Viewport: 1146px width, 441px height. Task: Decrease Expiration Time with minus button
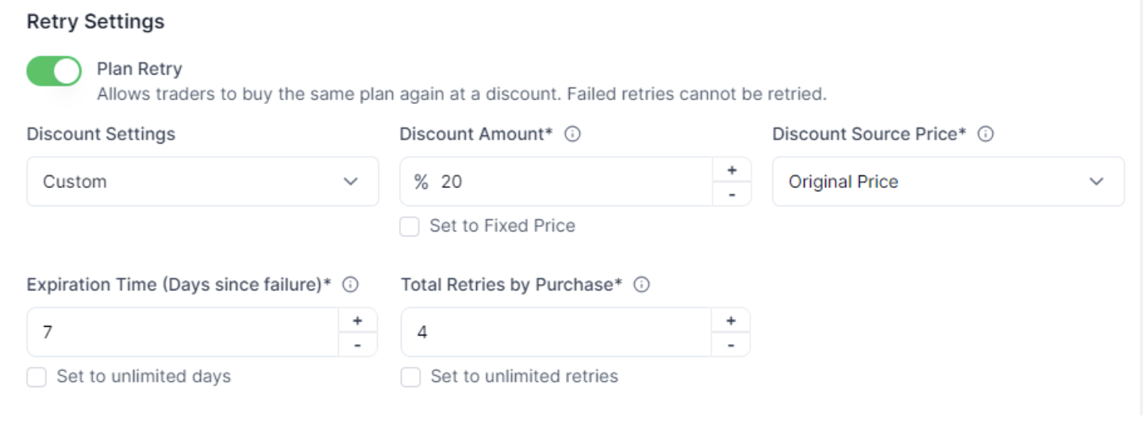(358, 344)
